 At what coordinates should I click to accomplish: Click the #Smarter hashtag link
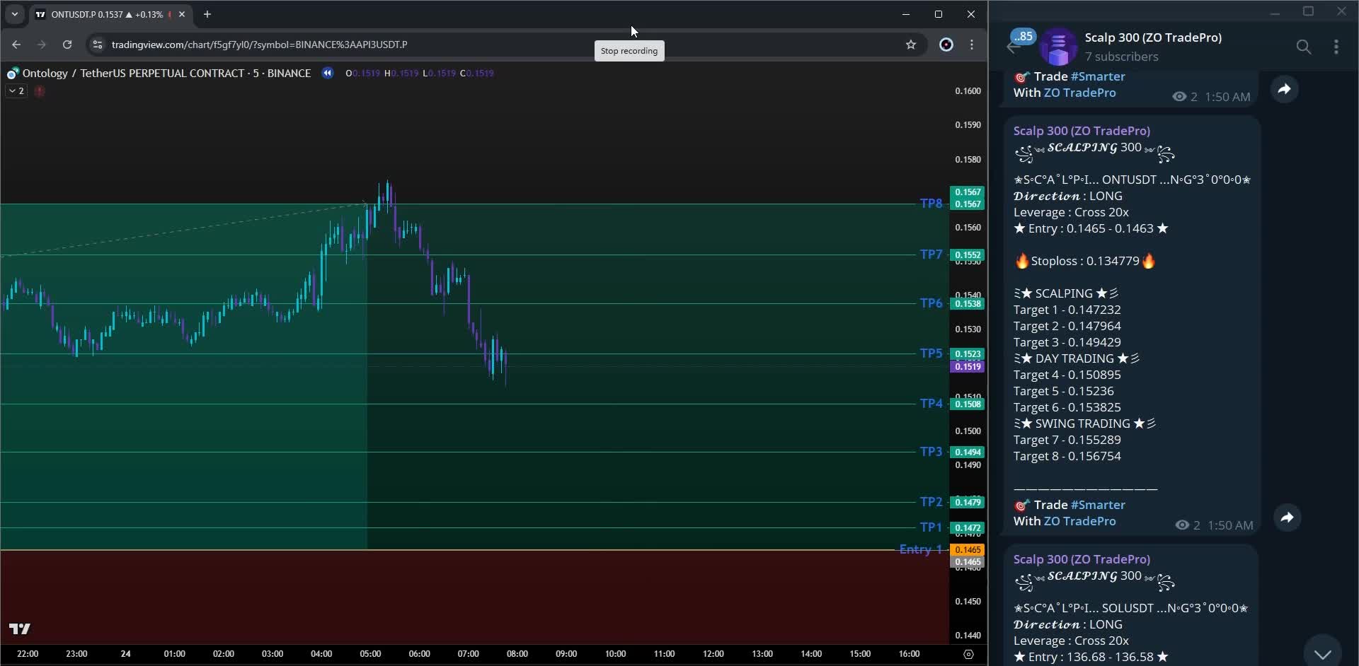point(1097,505)
